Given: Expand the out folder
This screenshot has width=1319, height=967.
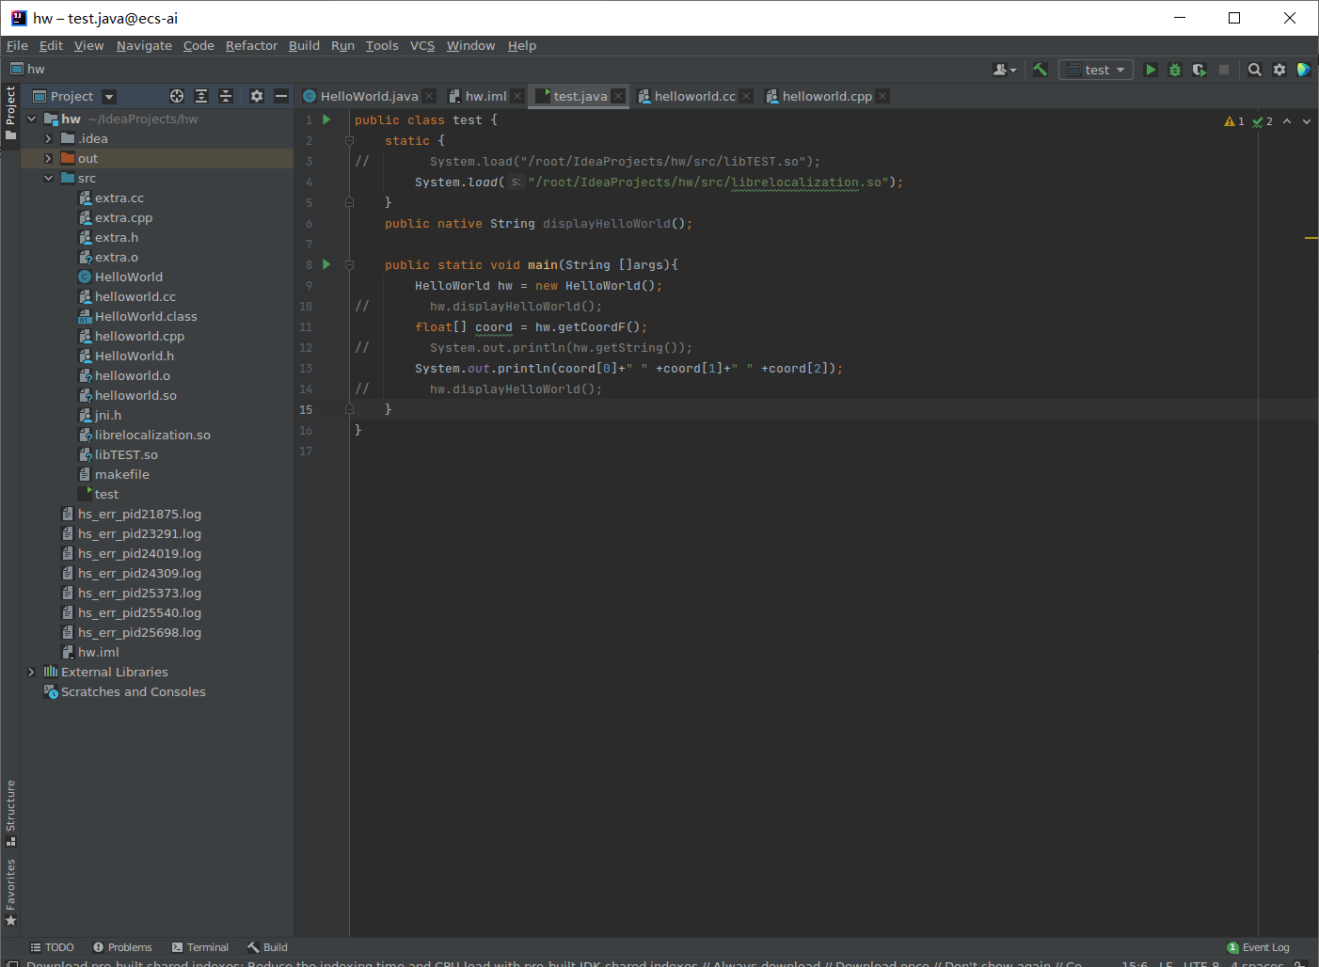Looking at the screenshot, I should [48, 158].
